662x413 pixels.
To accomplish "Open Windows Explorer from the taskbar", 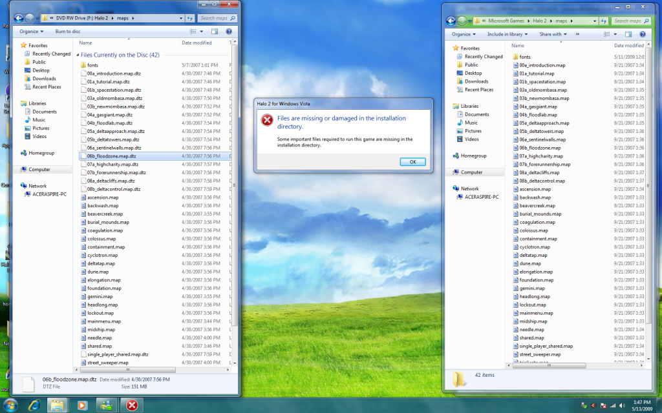I will click(57, 405).
